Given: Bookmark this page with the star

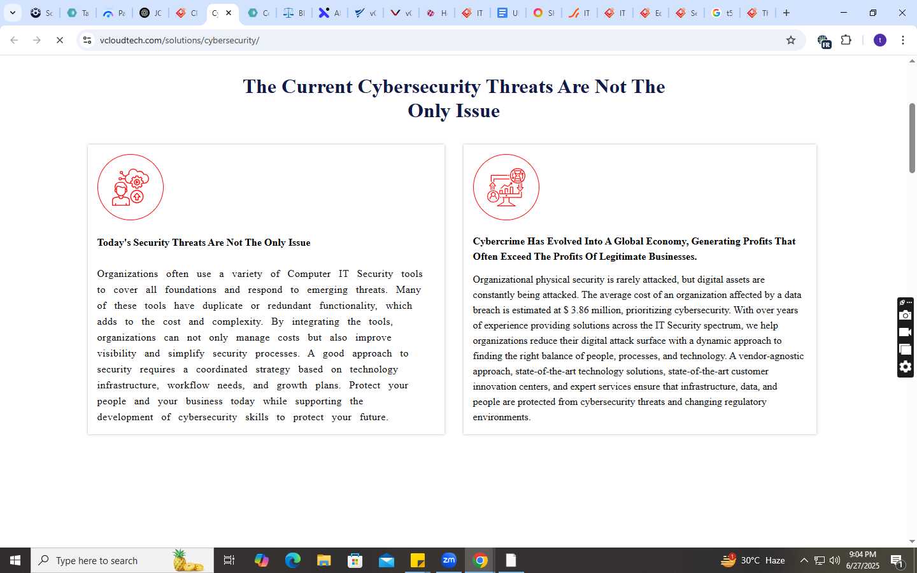Looking at the screenshot, I should 791,40.
